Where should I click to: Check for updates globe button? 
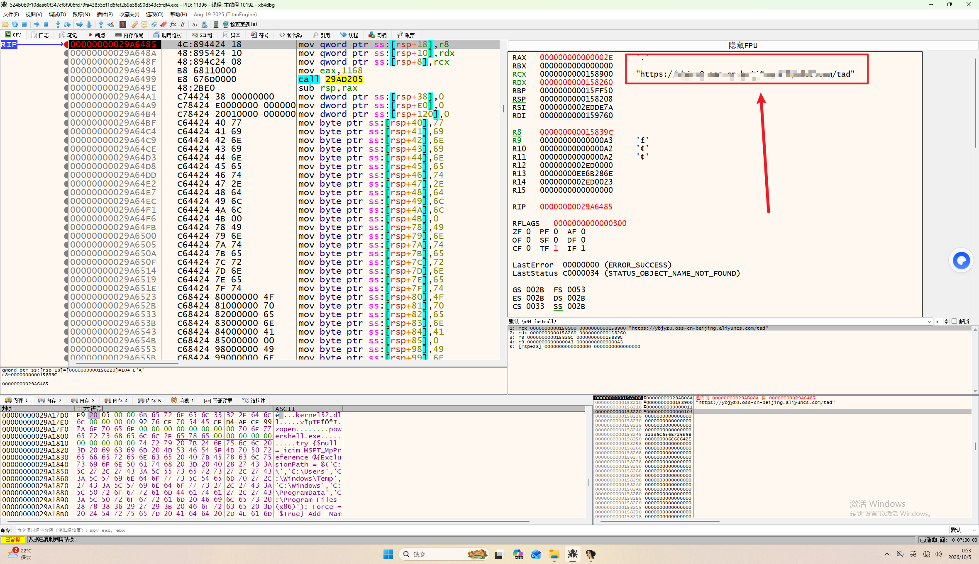click(x=240, y=24)
